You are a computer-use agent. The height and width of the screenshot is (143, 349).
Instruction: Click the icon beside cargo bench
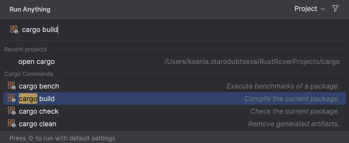pos(12,86)
